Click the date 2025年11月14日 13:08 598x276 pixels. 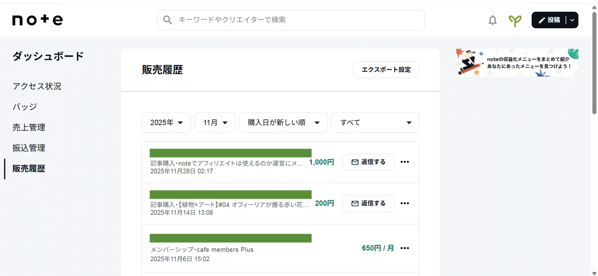182,212
